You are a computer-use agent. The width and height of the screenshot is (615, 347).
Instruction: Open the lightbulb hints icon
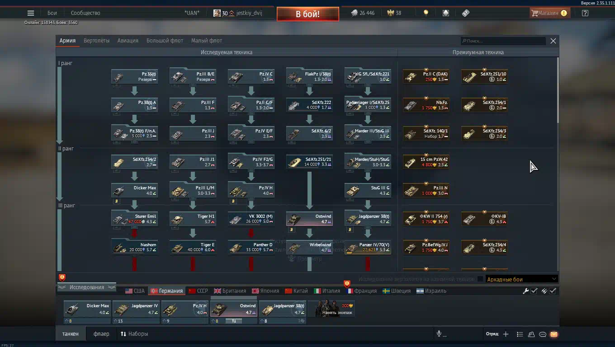(426, 13)
